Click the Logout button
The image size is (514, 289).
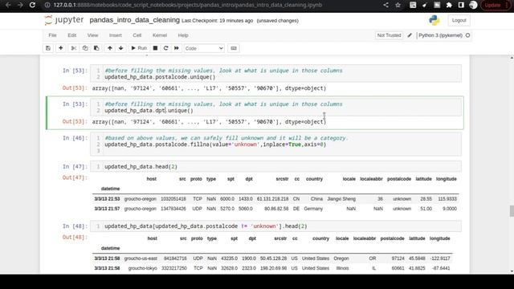point(459,20)
